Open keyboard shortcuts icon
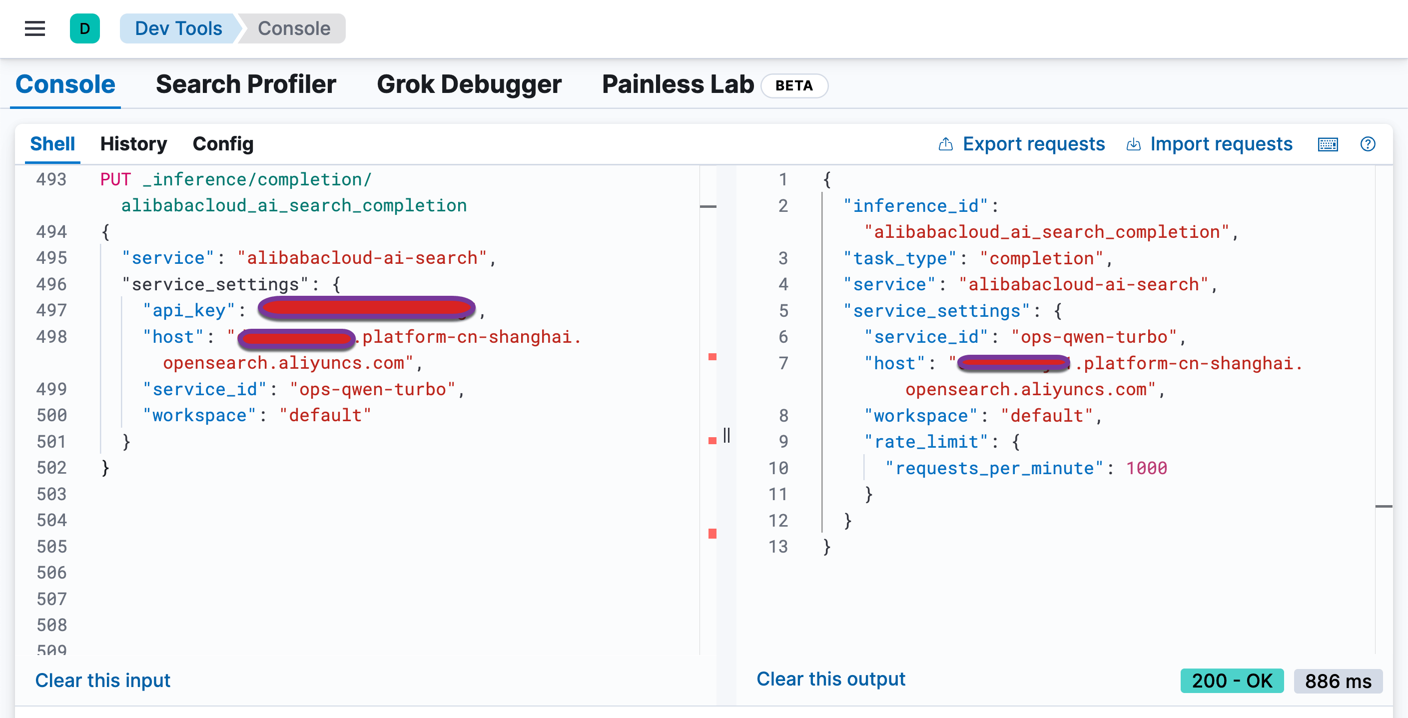The height and width of the screenshot is (718, 1408). [x=1328, y=144]
